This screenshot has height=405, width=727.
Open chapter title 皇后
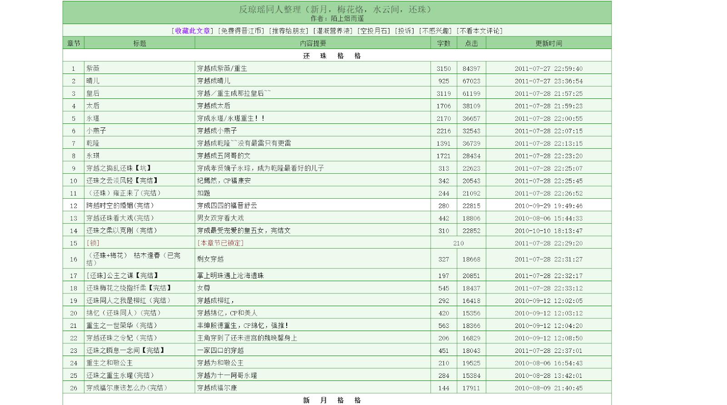(93, 93)
